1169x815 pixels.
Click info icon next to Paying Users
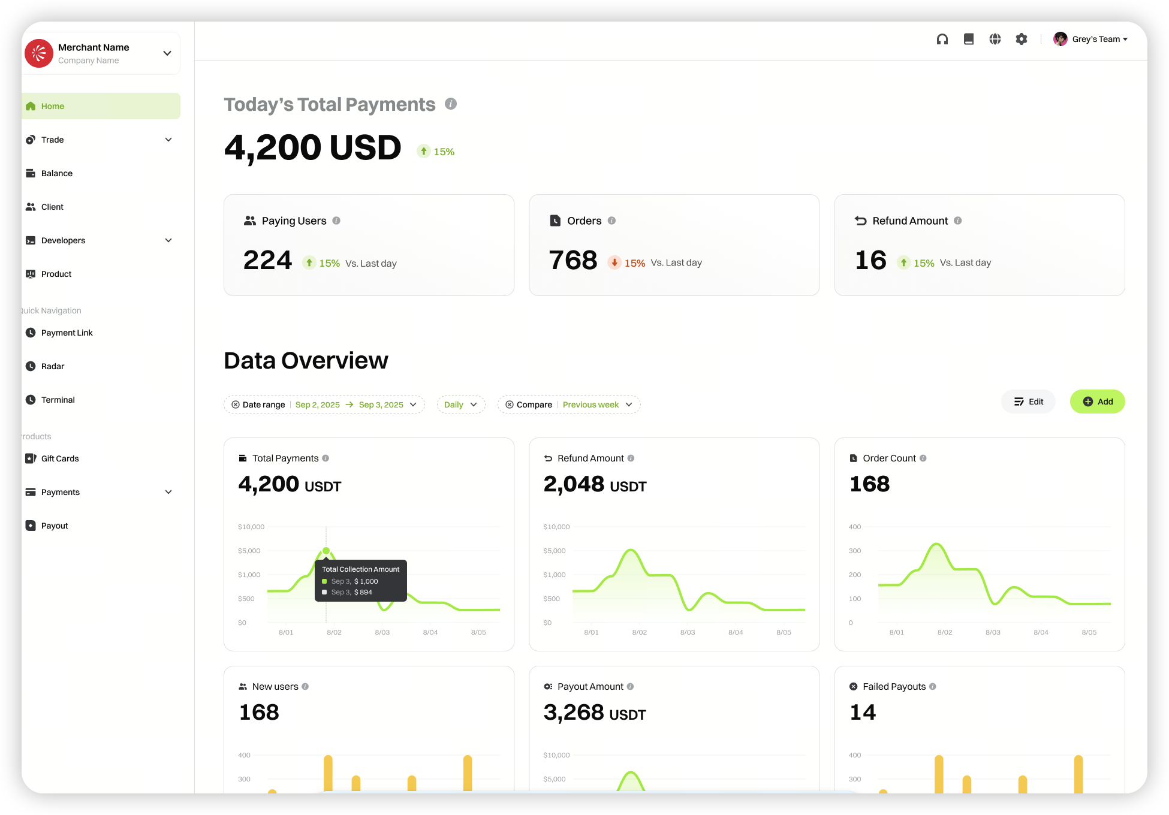(x=336, y=221)
